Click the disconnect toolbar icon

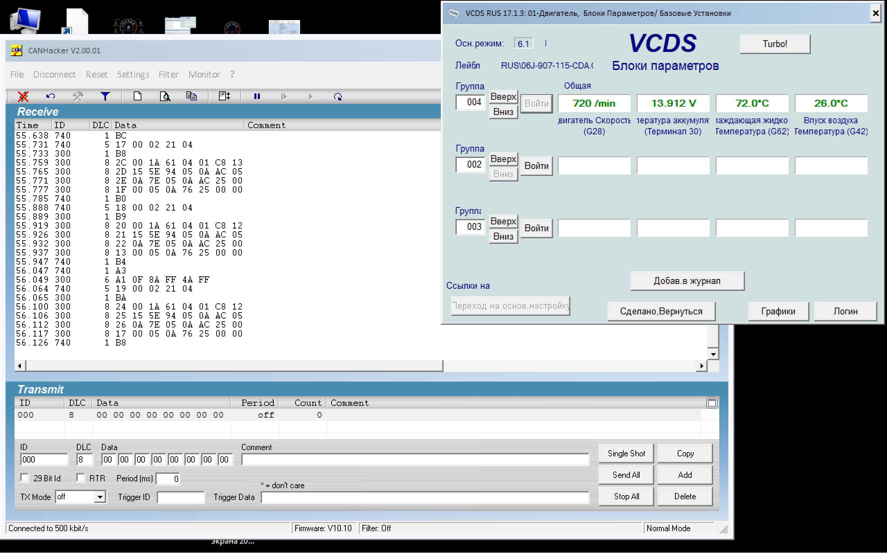coord(23,96)
